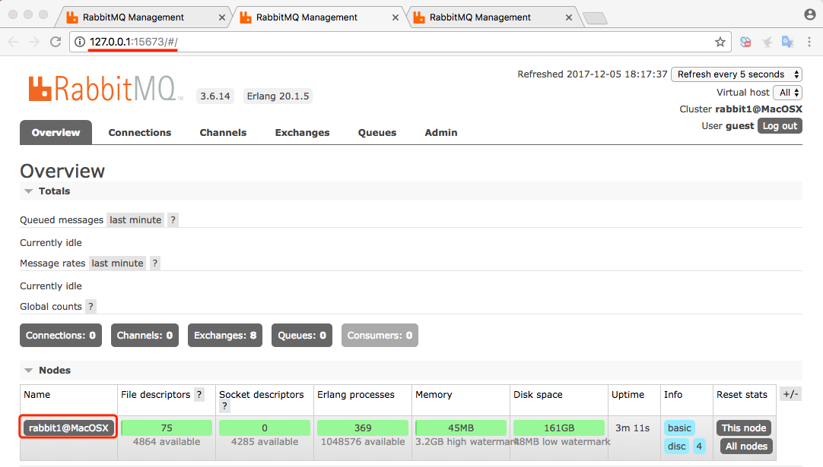Viewport: 823px width, 467px height.
Task: Bookmark this page with the star icon
Action: 720,42
